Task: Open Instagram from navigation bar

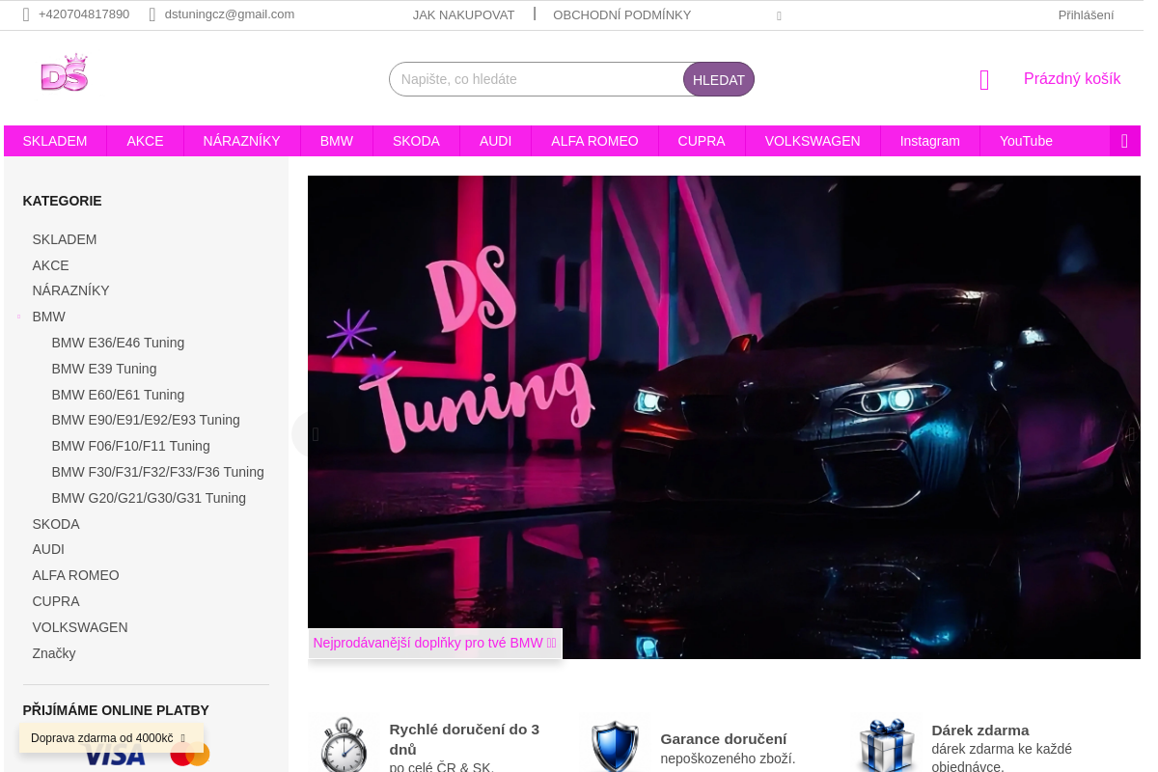Action: [930, 141]
